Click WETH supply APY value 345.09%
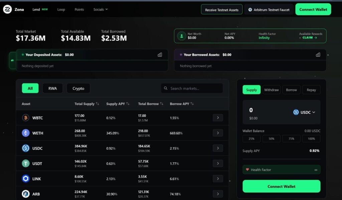The image size is (342, 200). pyautogui.click(x=113, y=133)
